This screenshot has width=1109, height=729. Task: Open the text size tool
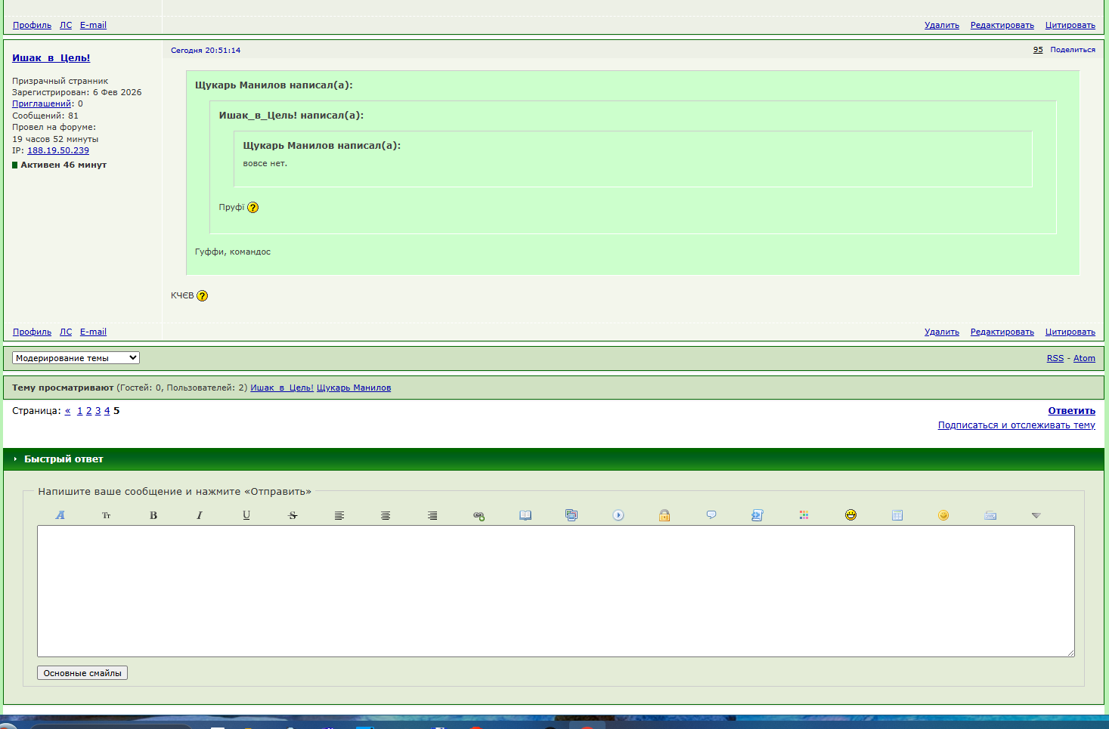107,515
